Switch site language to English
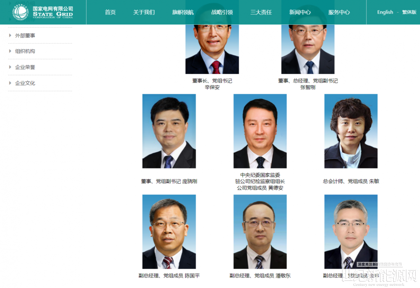 pyautogui.click(x=385, y=12)
